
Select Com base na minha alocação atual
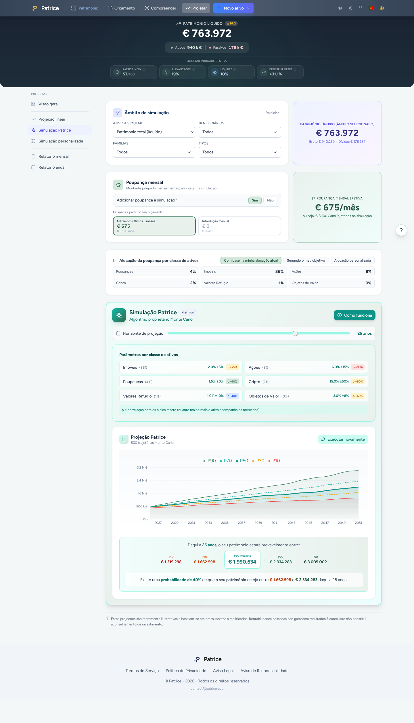click(x=251, y=260)
